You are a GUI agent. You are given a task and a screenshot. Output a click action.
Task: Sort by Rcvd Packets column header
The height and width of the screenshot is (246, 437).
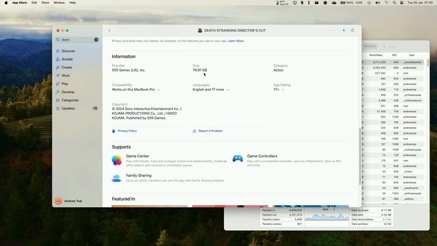click(x=376, y=55)
